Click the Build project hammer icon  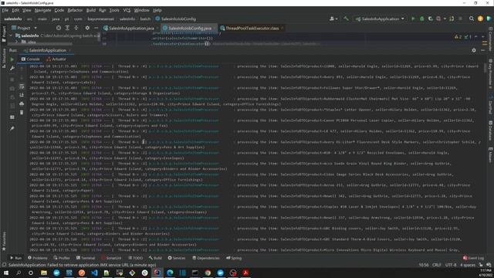point(346,19)
